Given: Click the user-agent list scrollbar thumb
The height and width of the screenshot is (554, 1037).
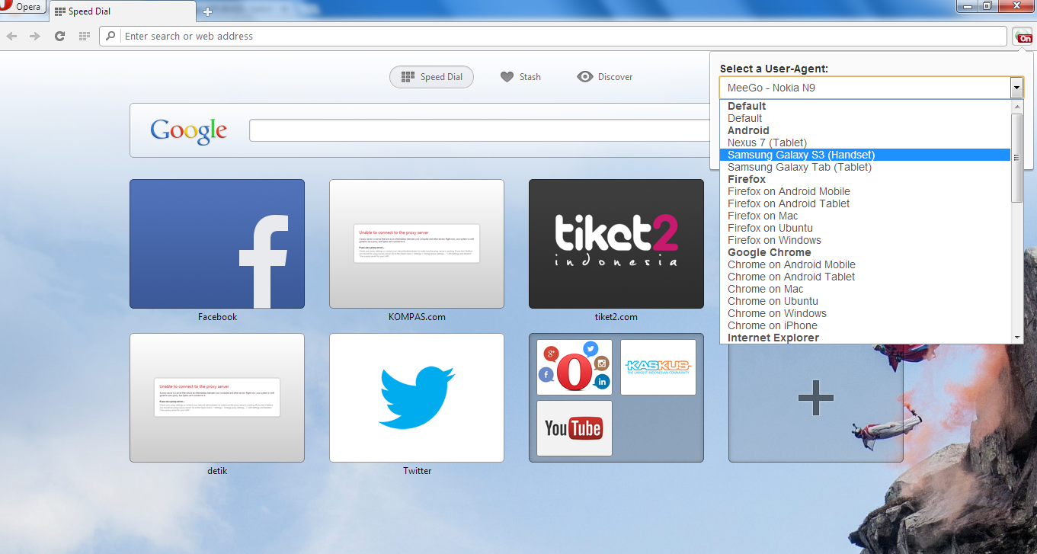Looking at the screenshot, I should pyautogui.click(x=1016, y=158).
